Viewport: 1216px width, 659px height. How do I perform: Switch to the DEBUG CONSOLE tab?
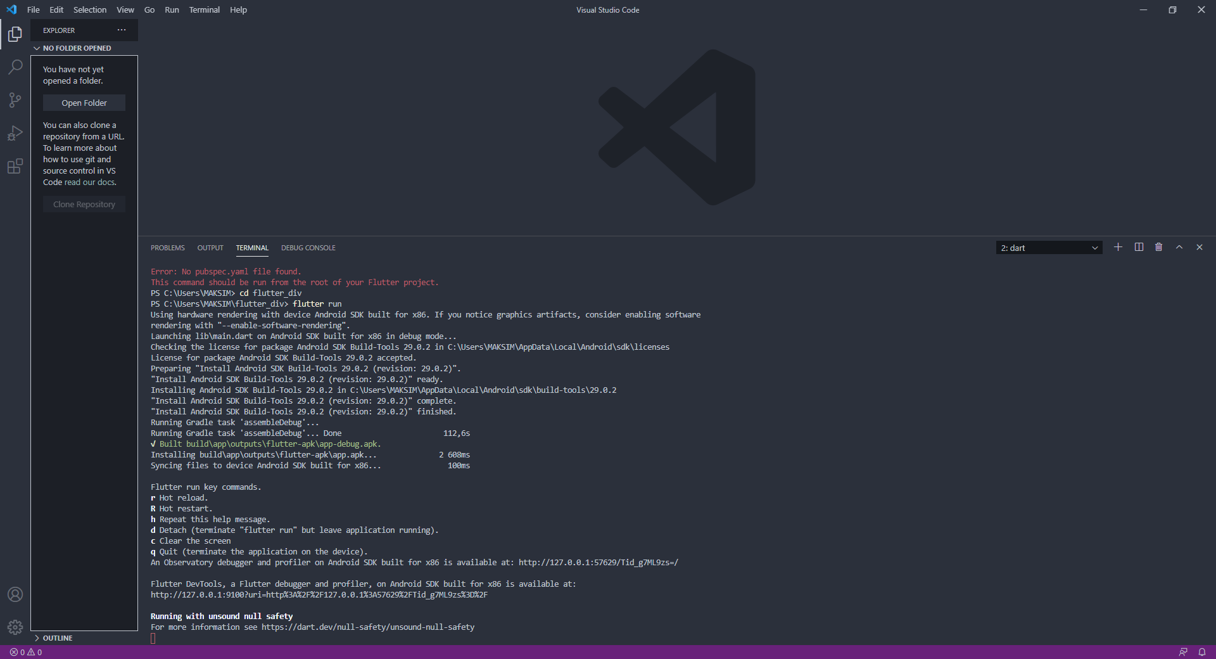[x=308, y=248]
